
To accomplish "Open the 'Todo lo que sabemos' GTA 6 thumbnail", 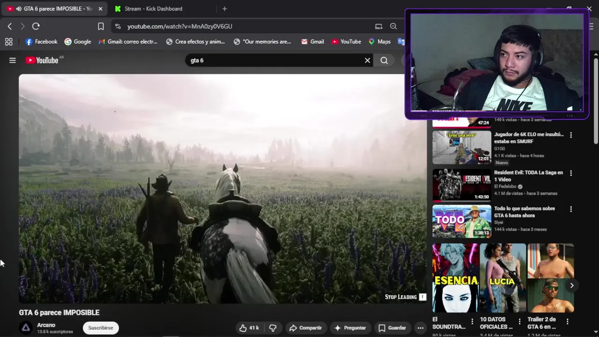I will [x=461, y=221].
